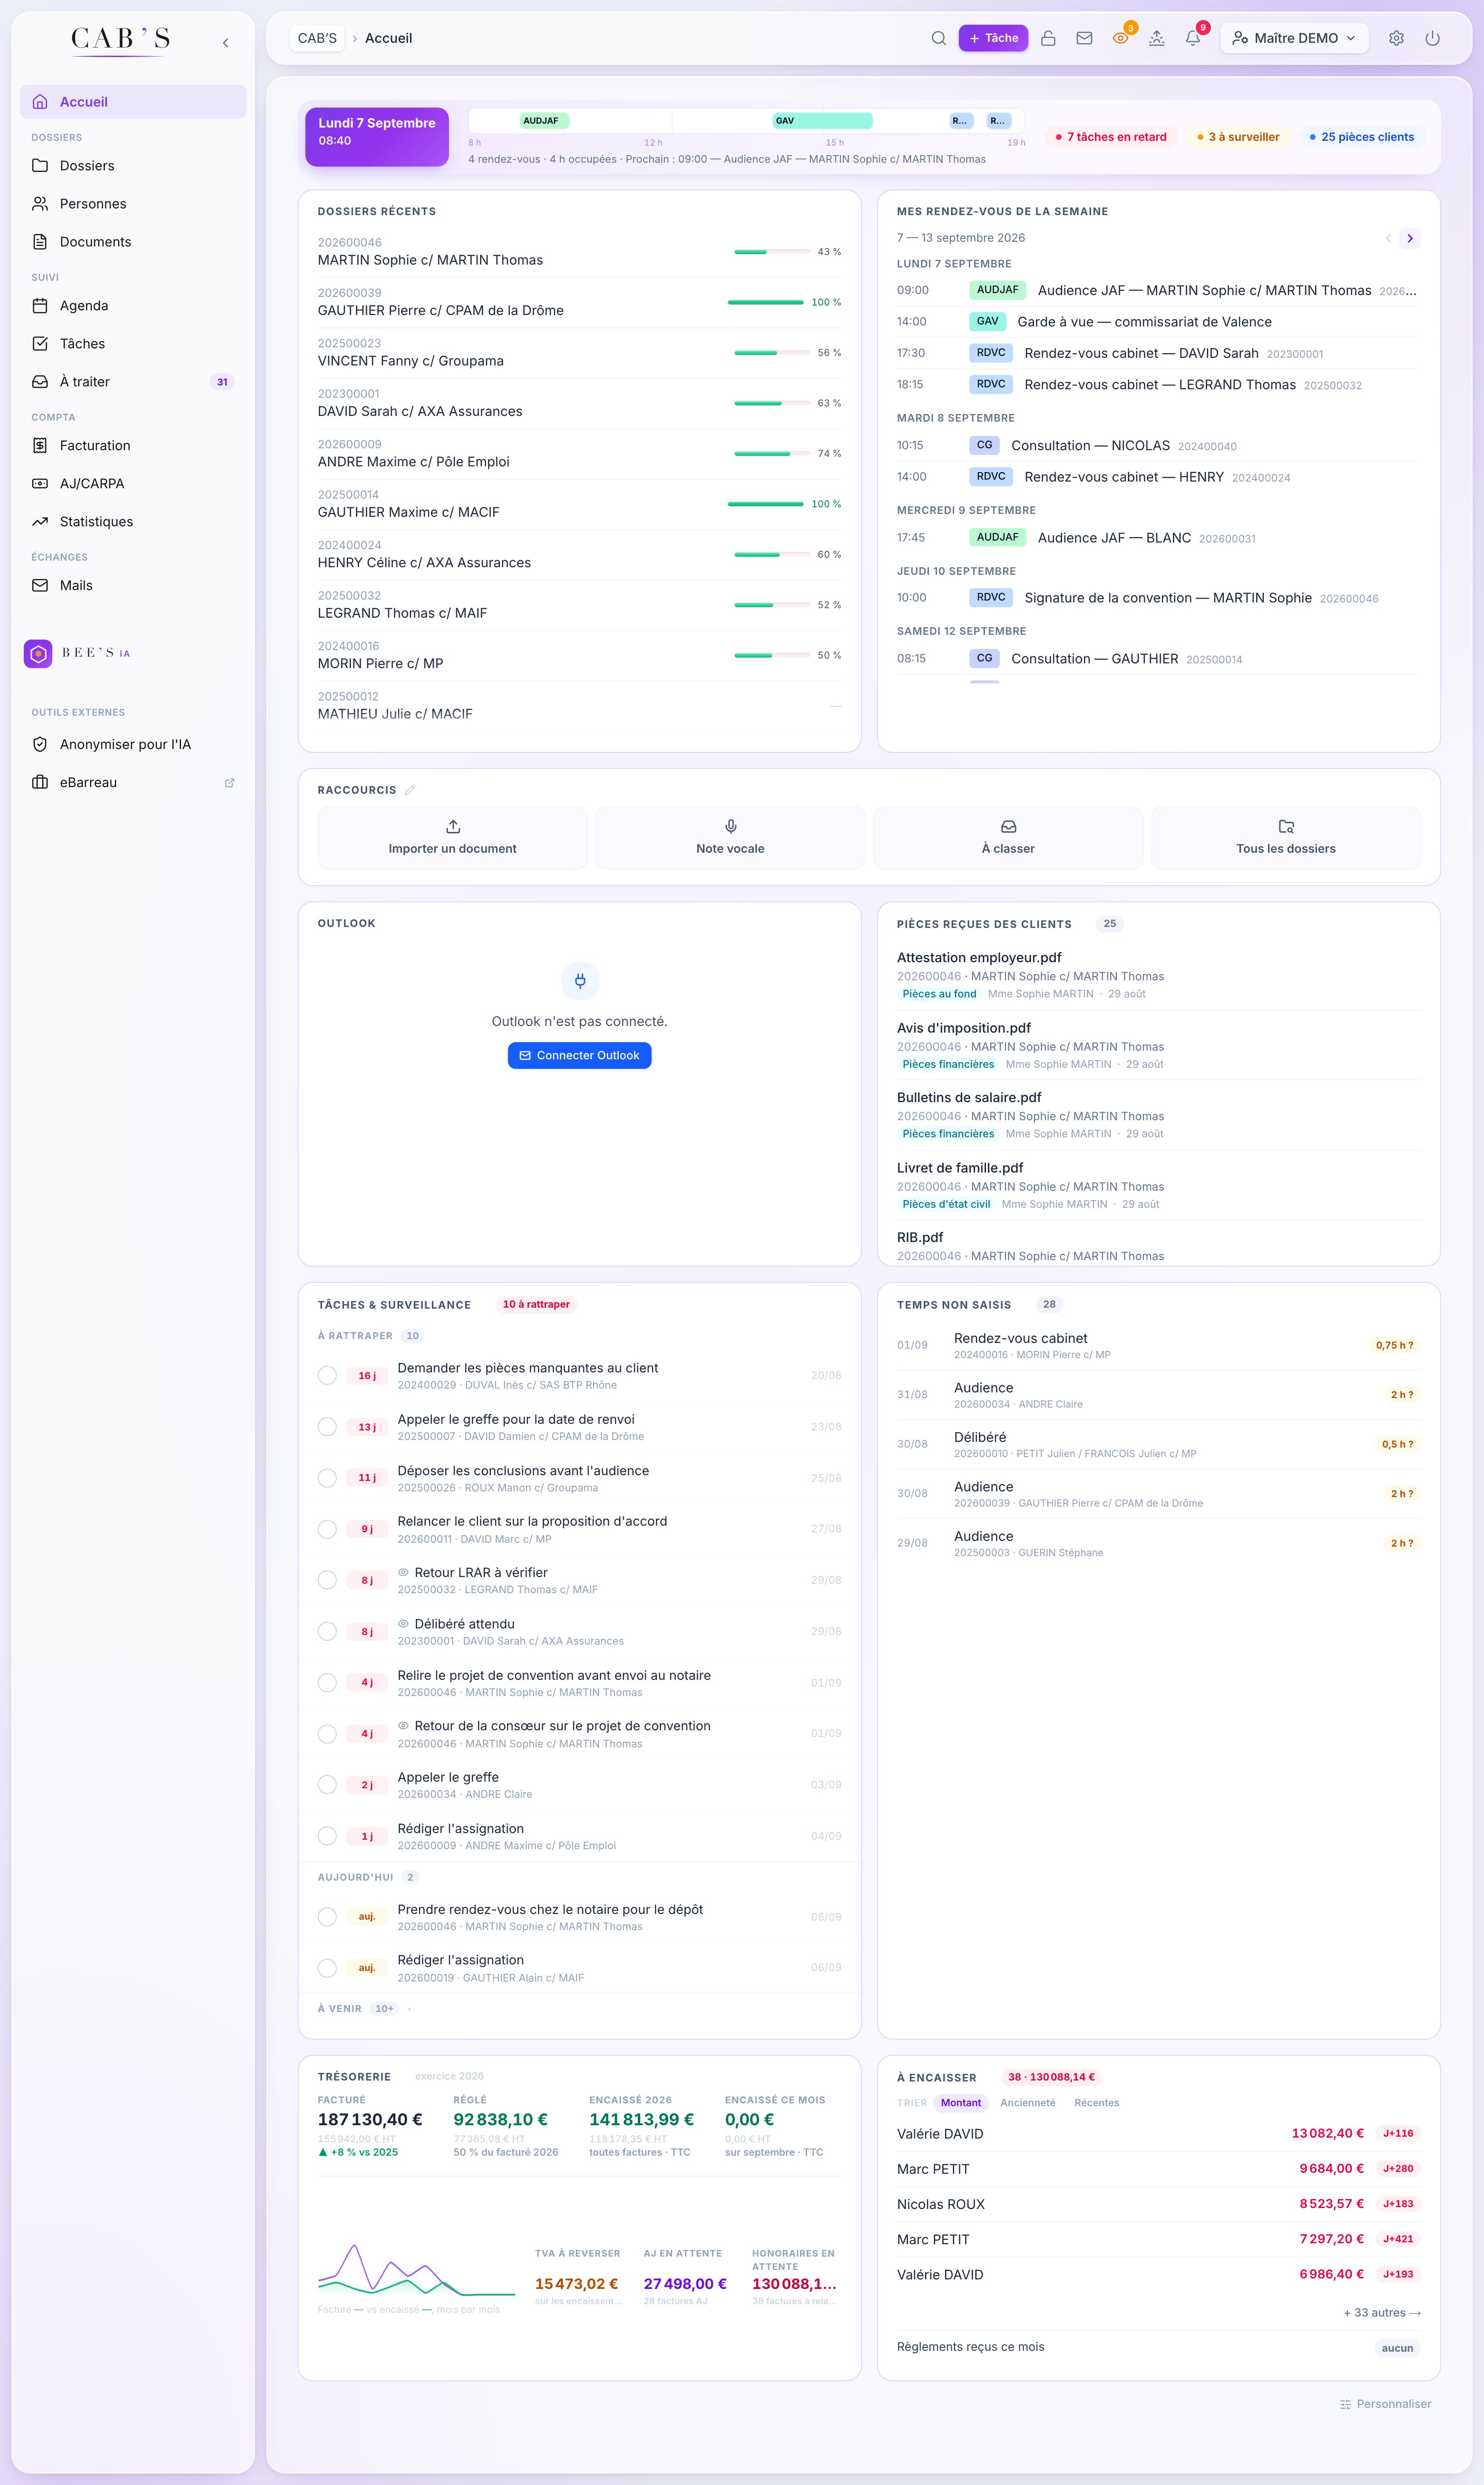
Task: Sort receivables by Récentes
Action: pos(1096,2102)
